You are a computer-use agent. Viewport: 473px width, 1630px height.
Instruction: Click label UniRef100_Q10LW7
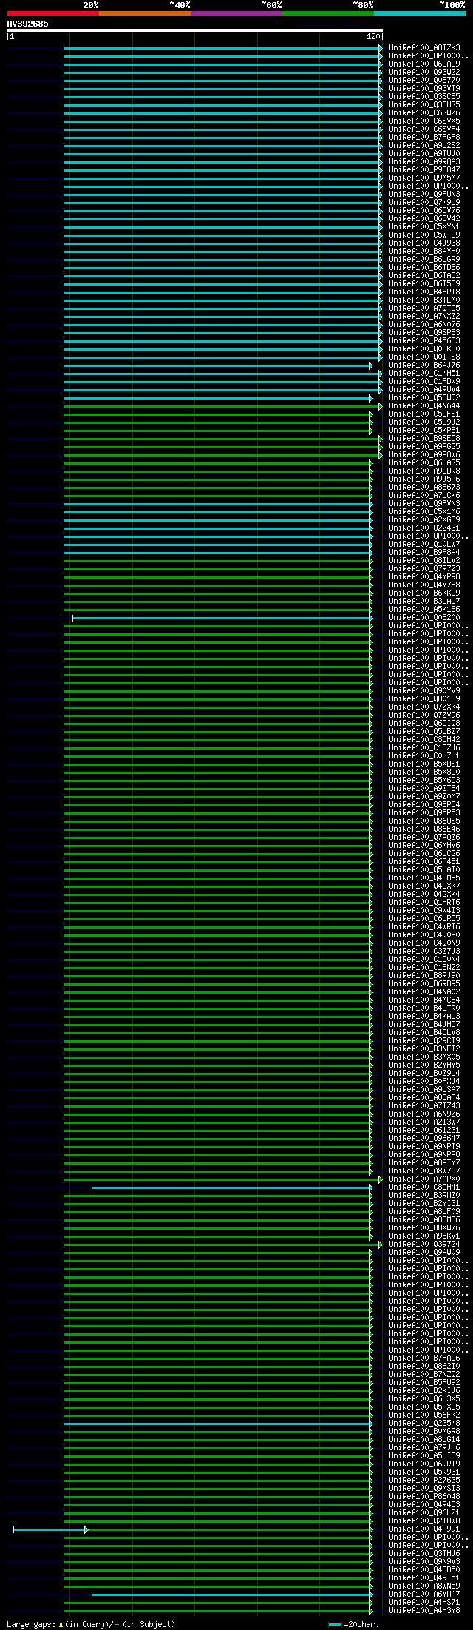[424, 545]
